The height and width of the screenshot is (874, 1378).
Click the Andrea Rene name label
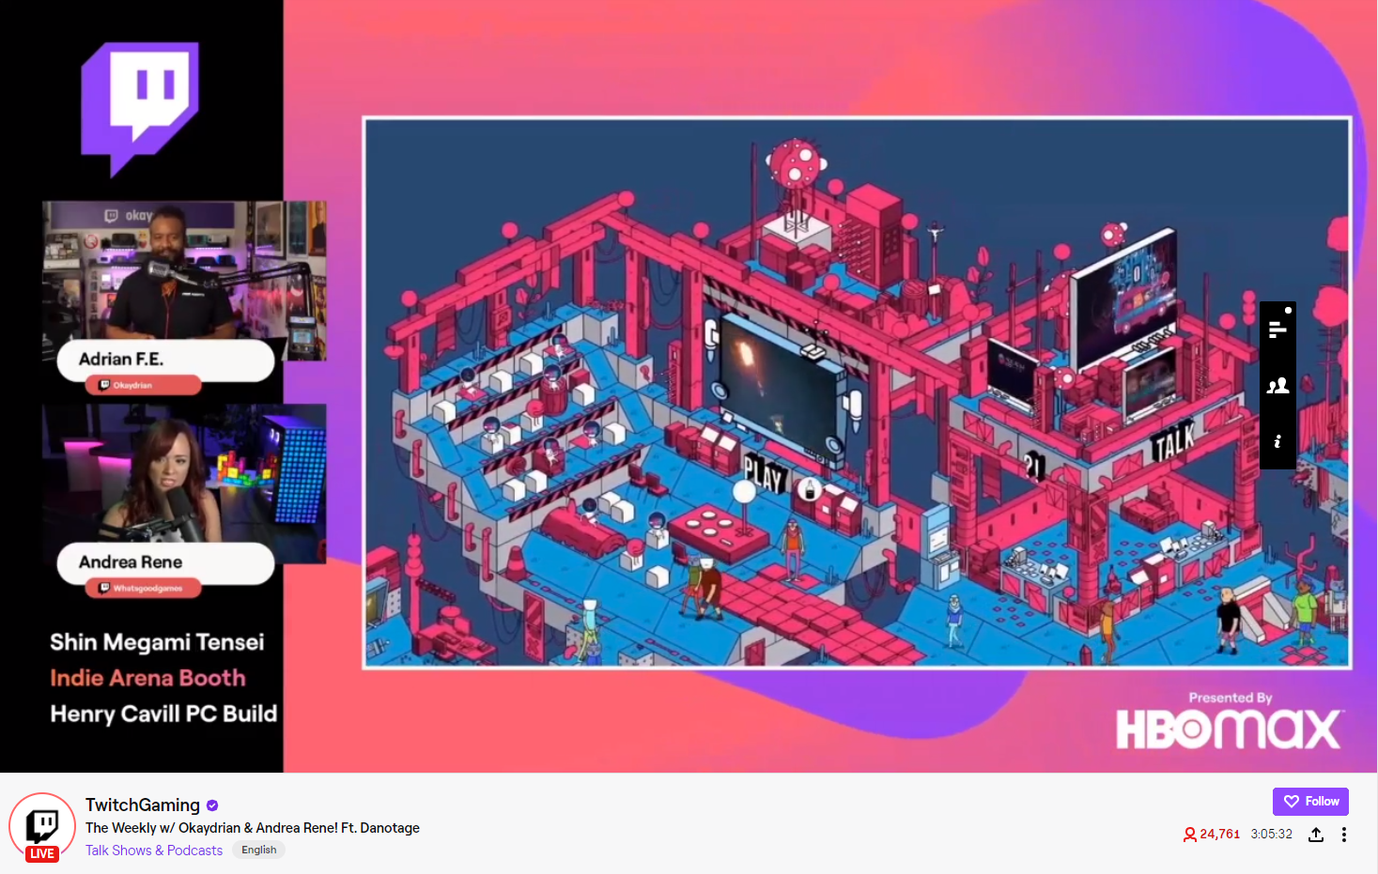coord(165,562)
